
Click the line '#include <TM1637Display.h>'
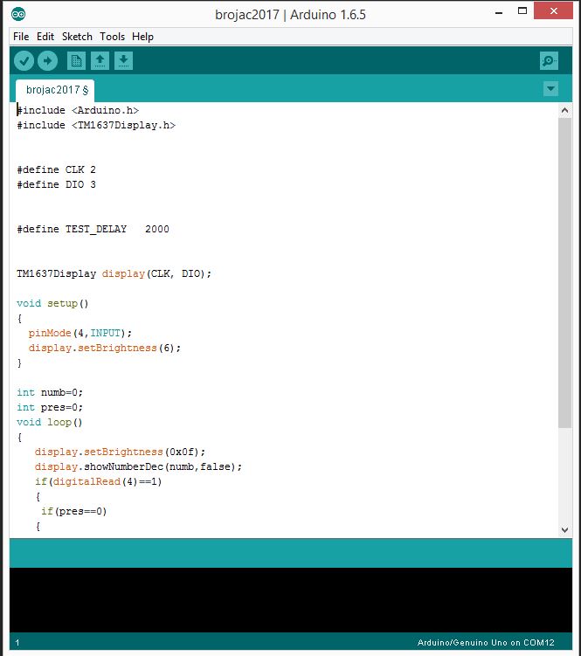(96, 126)
